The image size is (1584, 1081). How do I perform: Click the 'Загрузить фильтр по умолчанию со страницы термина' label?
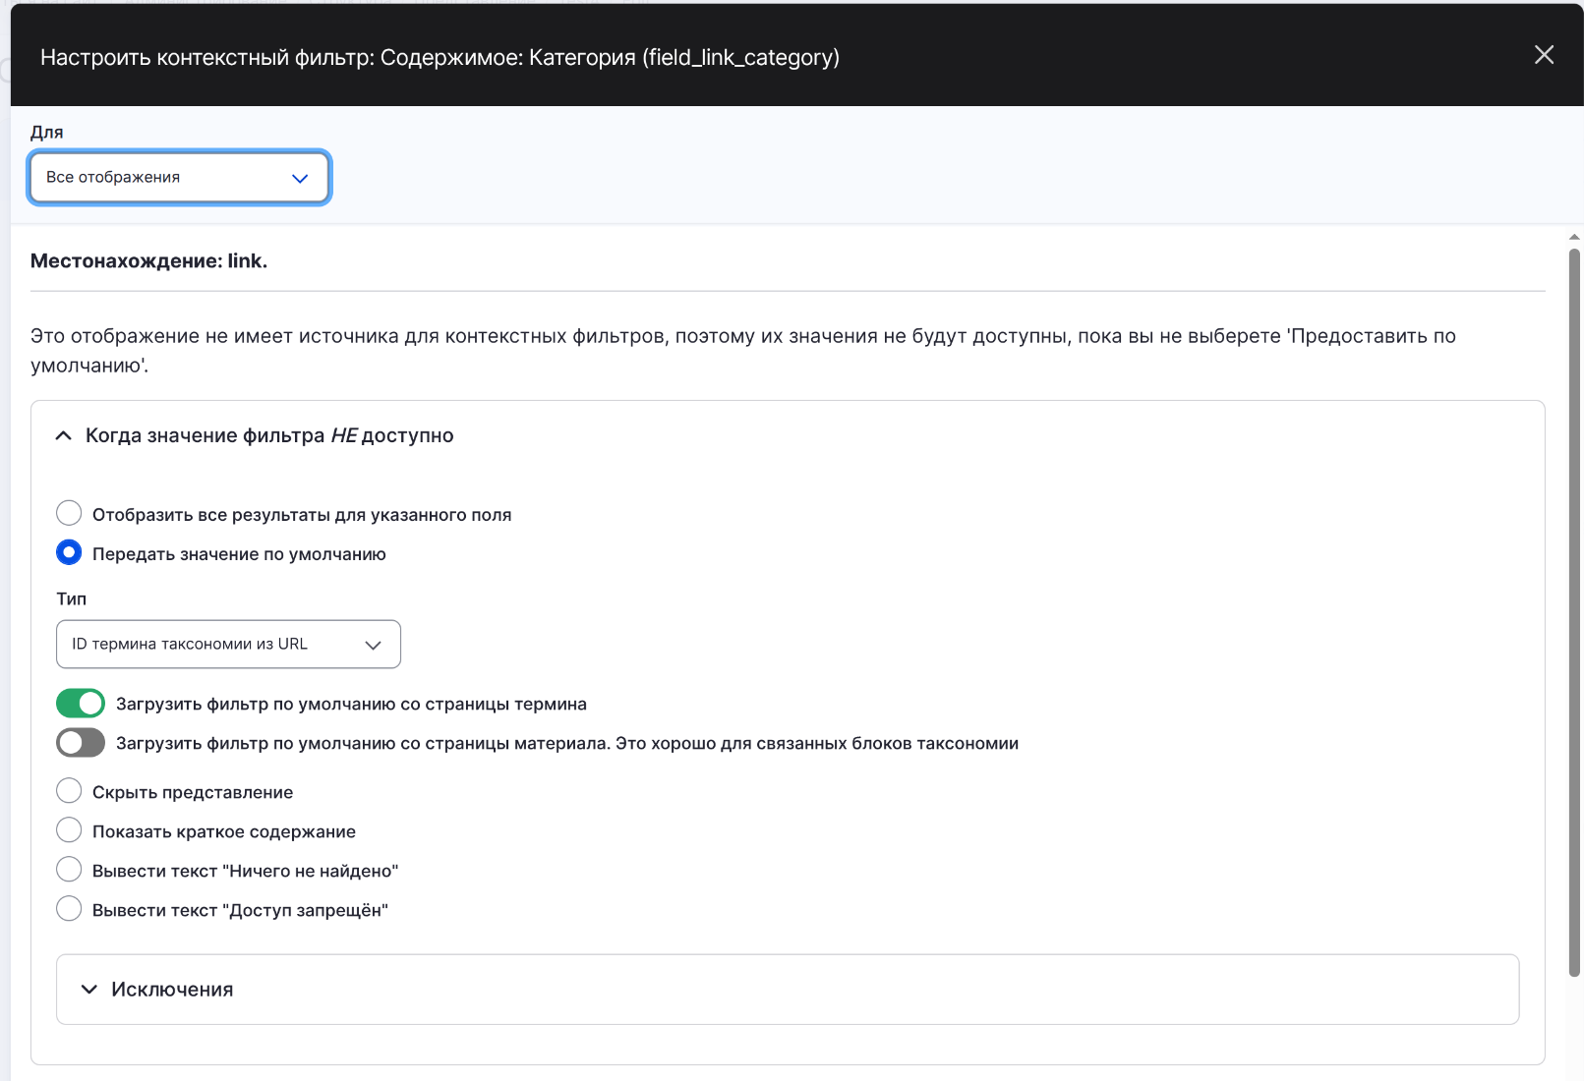pyautogui.click(x=351, y=705)
